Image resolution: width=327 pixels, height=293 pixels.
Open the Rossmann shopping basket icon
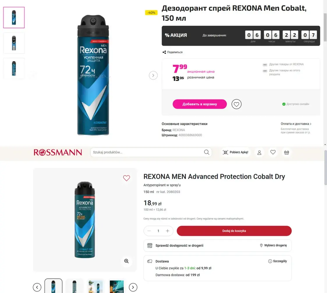pyautogui.click(x=287, y=152)
